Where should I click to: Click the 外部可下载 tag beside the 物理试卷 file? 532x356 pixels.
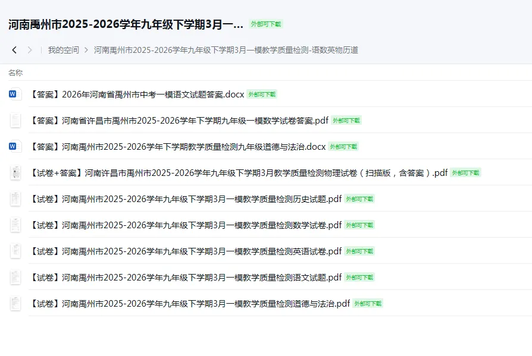[464, 172]
